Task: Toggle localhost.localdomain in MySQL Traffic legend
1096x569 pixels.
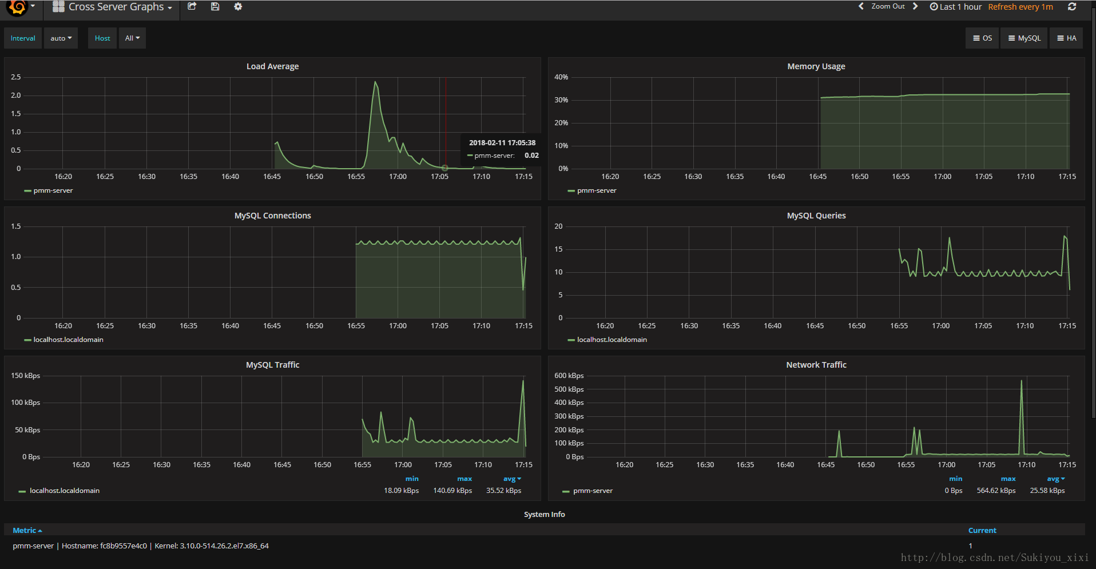Action: tap(65, 491)
